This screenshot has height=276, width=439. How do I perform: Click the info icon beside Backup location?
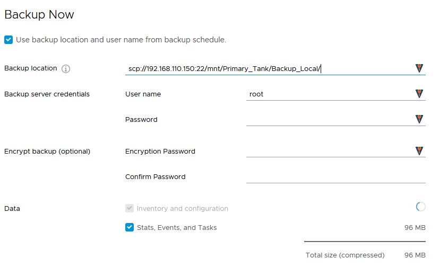point(66,69)
